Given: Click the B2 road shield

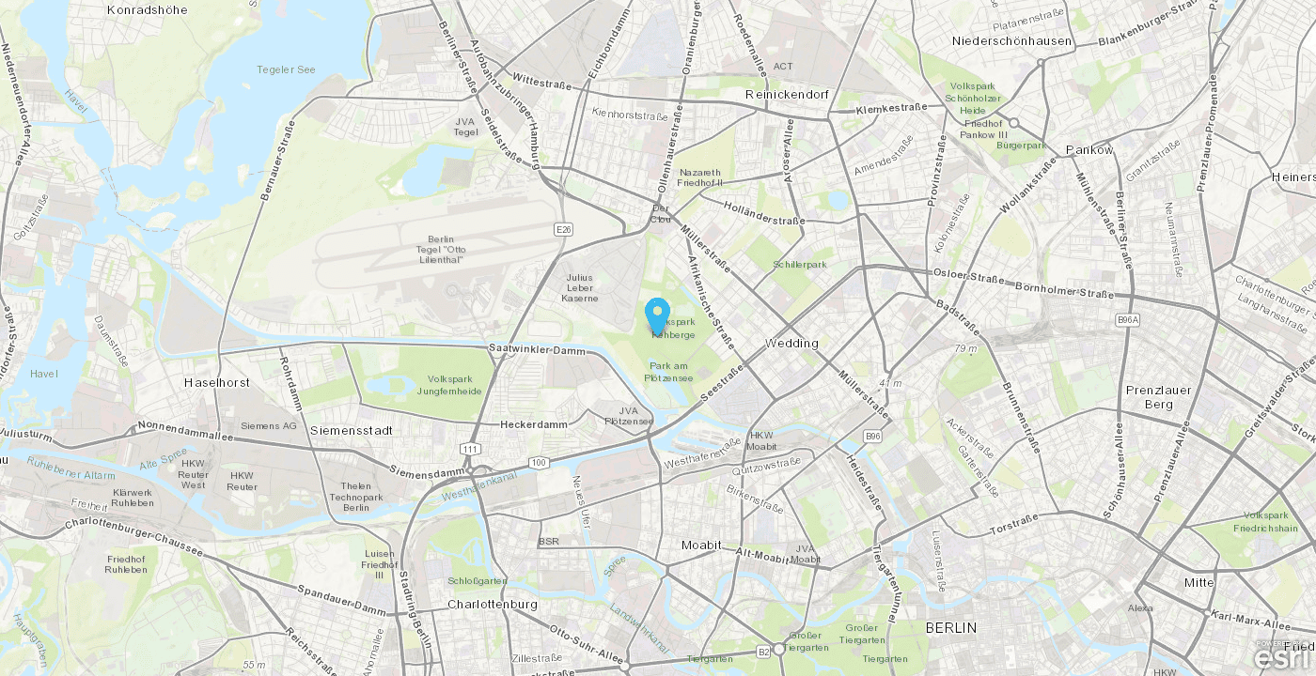Looking at the screenshot, I should tap(764, 651).
